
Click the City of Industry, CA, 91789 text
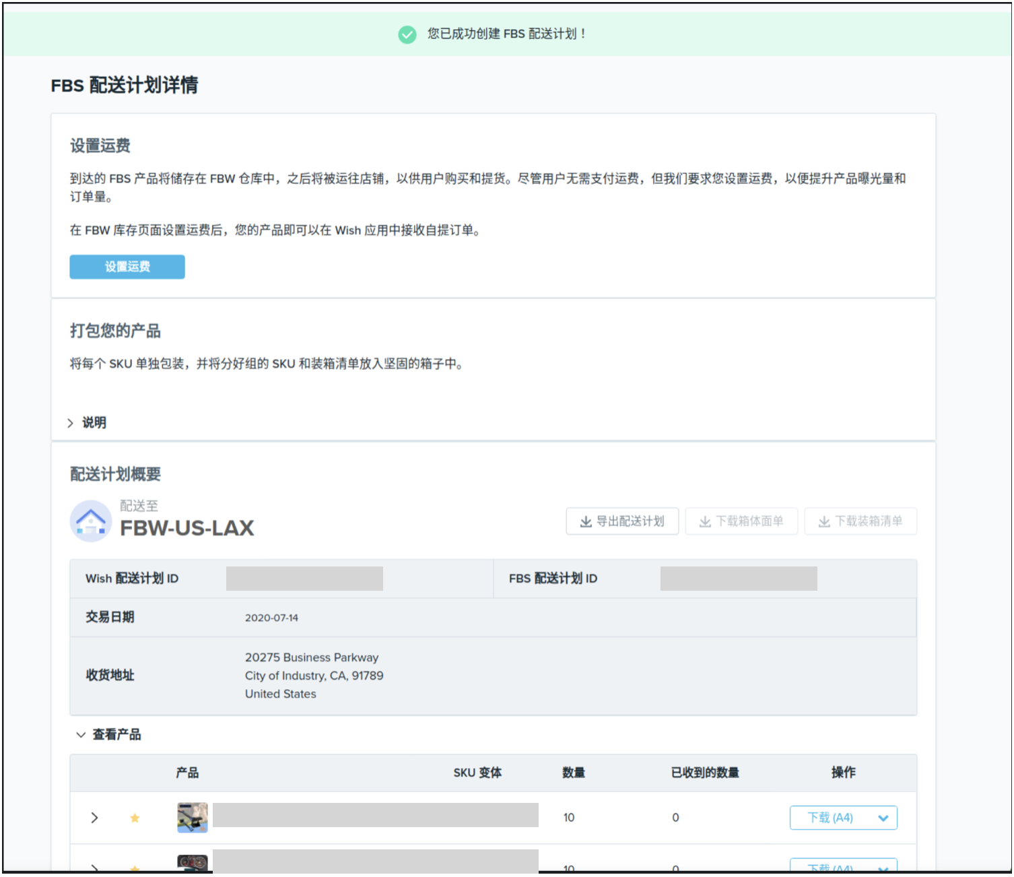click(314, 676)
